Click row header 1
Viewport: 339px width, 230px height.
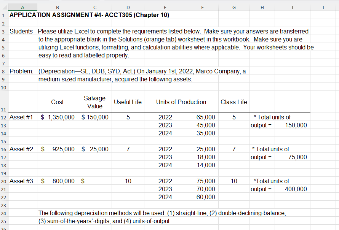tap(4, 15)
